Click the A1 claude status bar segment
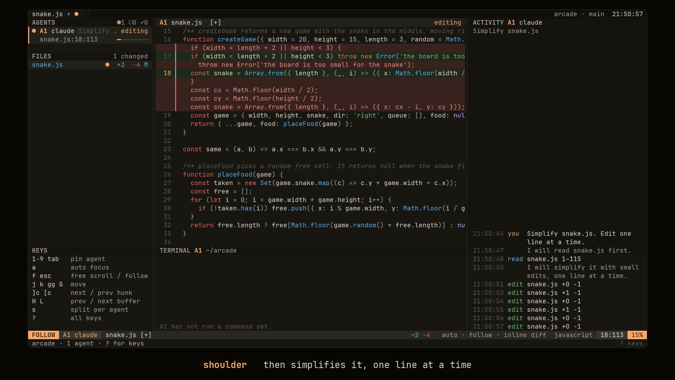Viewport: 675px width, 380px height. [x=80, y=335]
